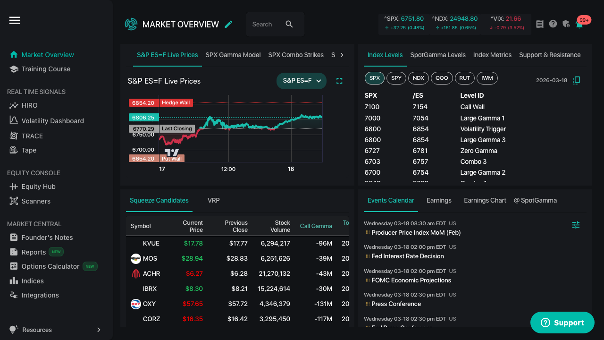Click the Support button
Viewport: 604px width, 340px height.
[x=562, y=323]
